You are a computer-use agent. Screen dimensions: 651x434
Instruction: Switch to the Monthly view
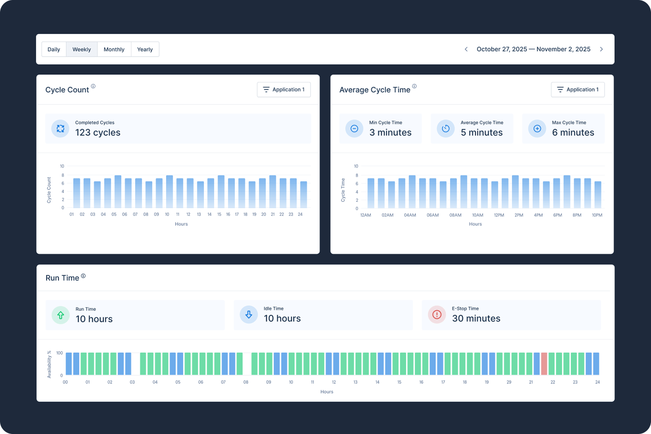114,49
